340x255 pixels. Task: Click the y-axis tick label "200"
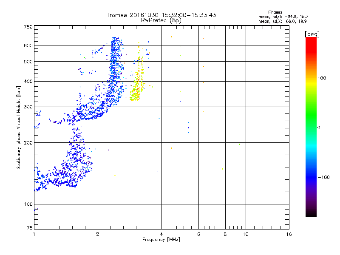click(x=28, y=143)
